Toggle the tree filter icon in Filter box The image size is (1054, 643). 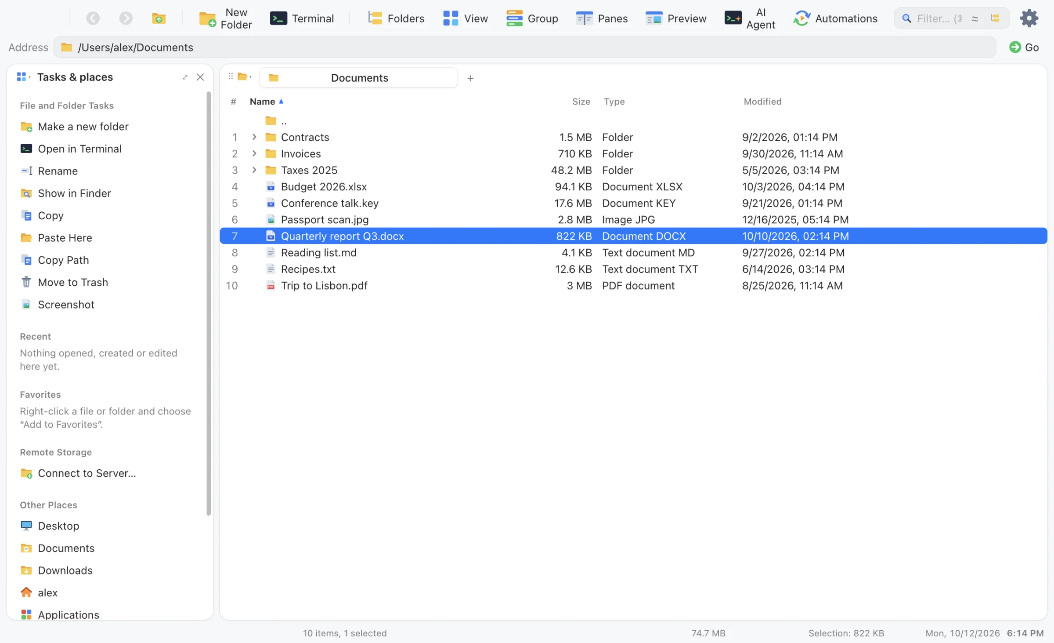pos(995,18)
